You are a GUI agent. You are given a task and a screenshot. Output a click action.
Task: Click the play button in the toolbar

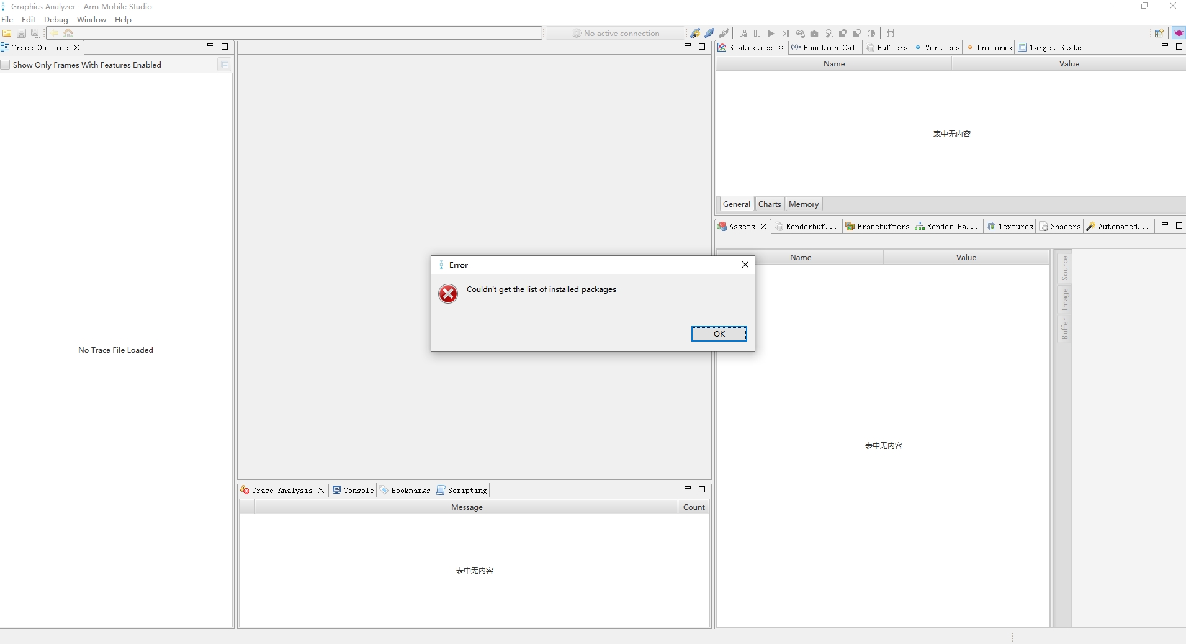(771, 34)
